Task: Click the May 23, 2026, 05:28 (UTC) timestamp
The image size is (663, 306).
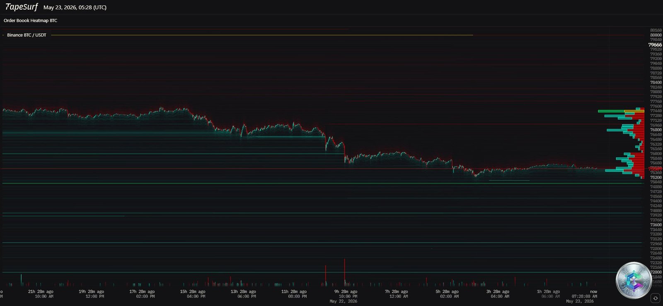Action: [x=75, y=7]
